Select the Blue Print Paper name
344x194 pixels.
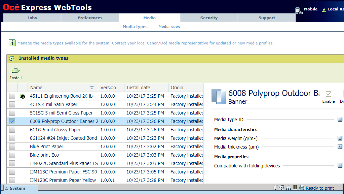pos(46,147)
